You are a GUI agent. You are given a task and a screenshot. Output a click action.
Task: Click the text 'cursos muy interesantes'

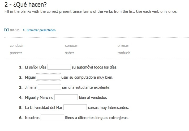tap(108, 107)
